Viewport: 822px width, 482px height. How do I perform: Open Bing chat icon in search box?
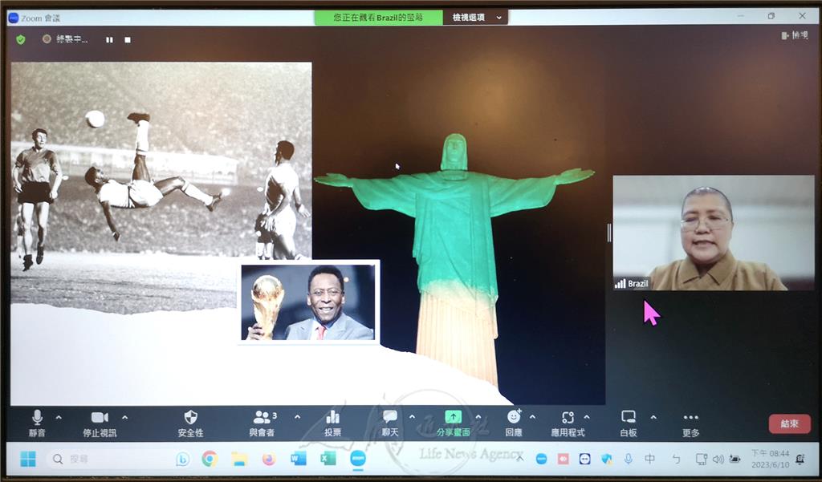182,459
